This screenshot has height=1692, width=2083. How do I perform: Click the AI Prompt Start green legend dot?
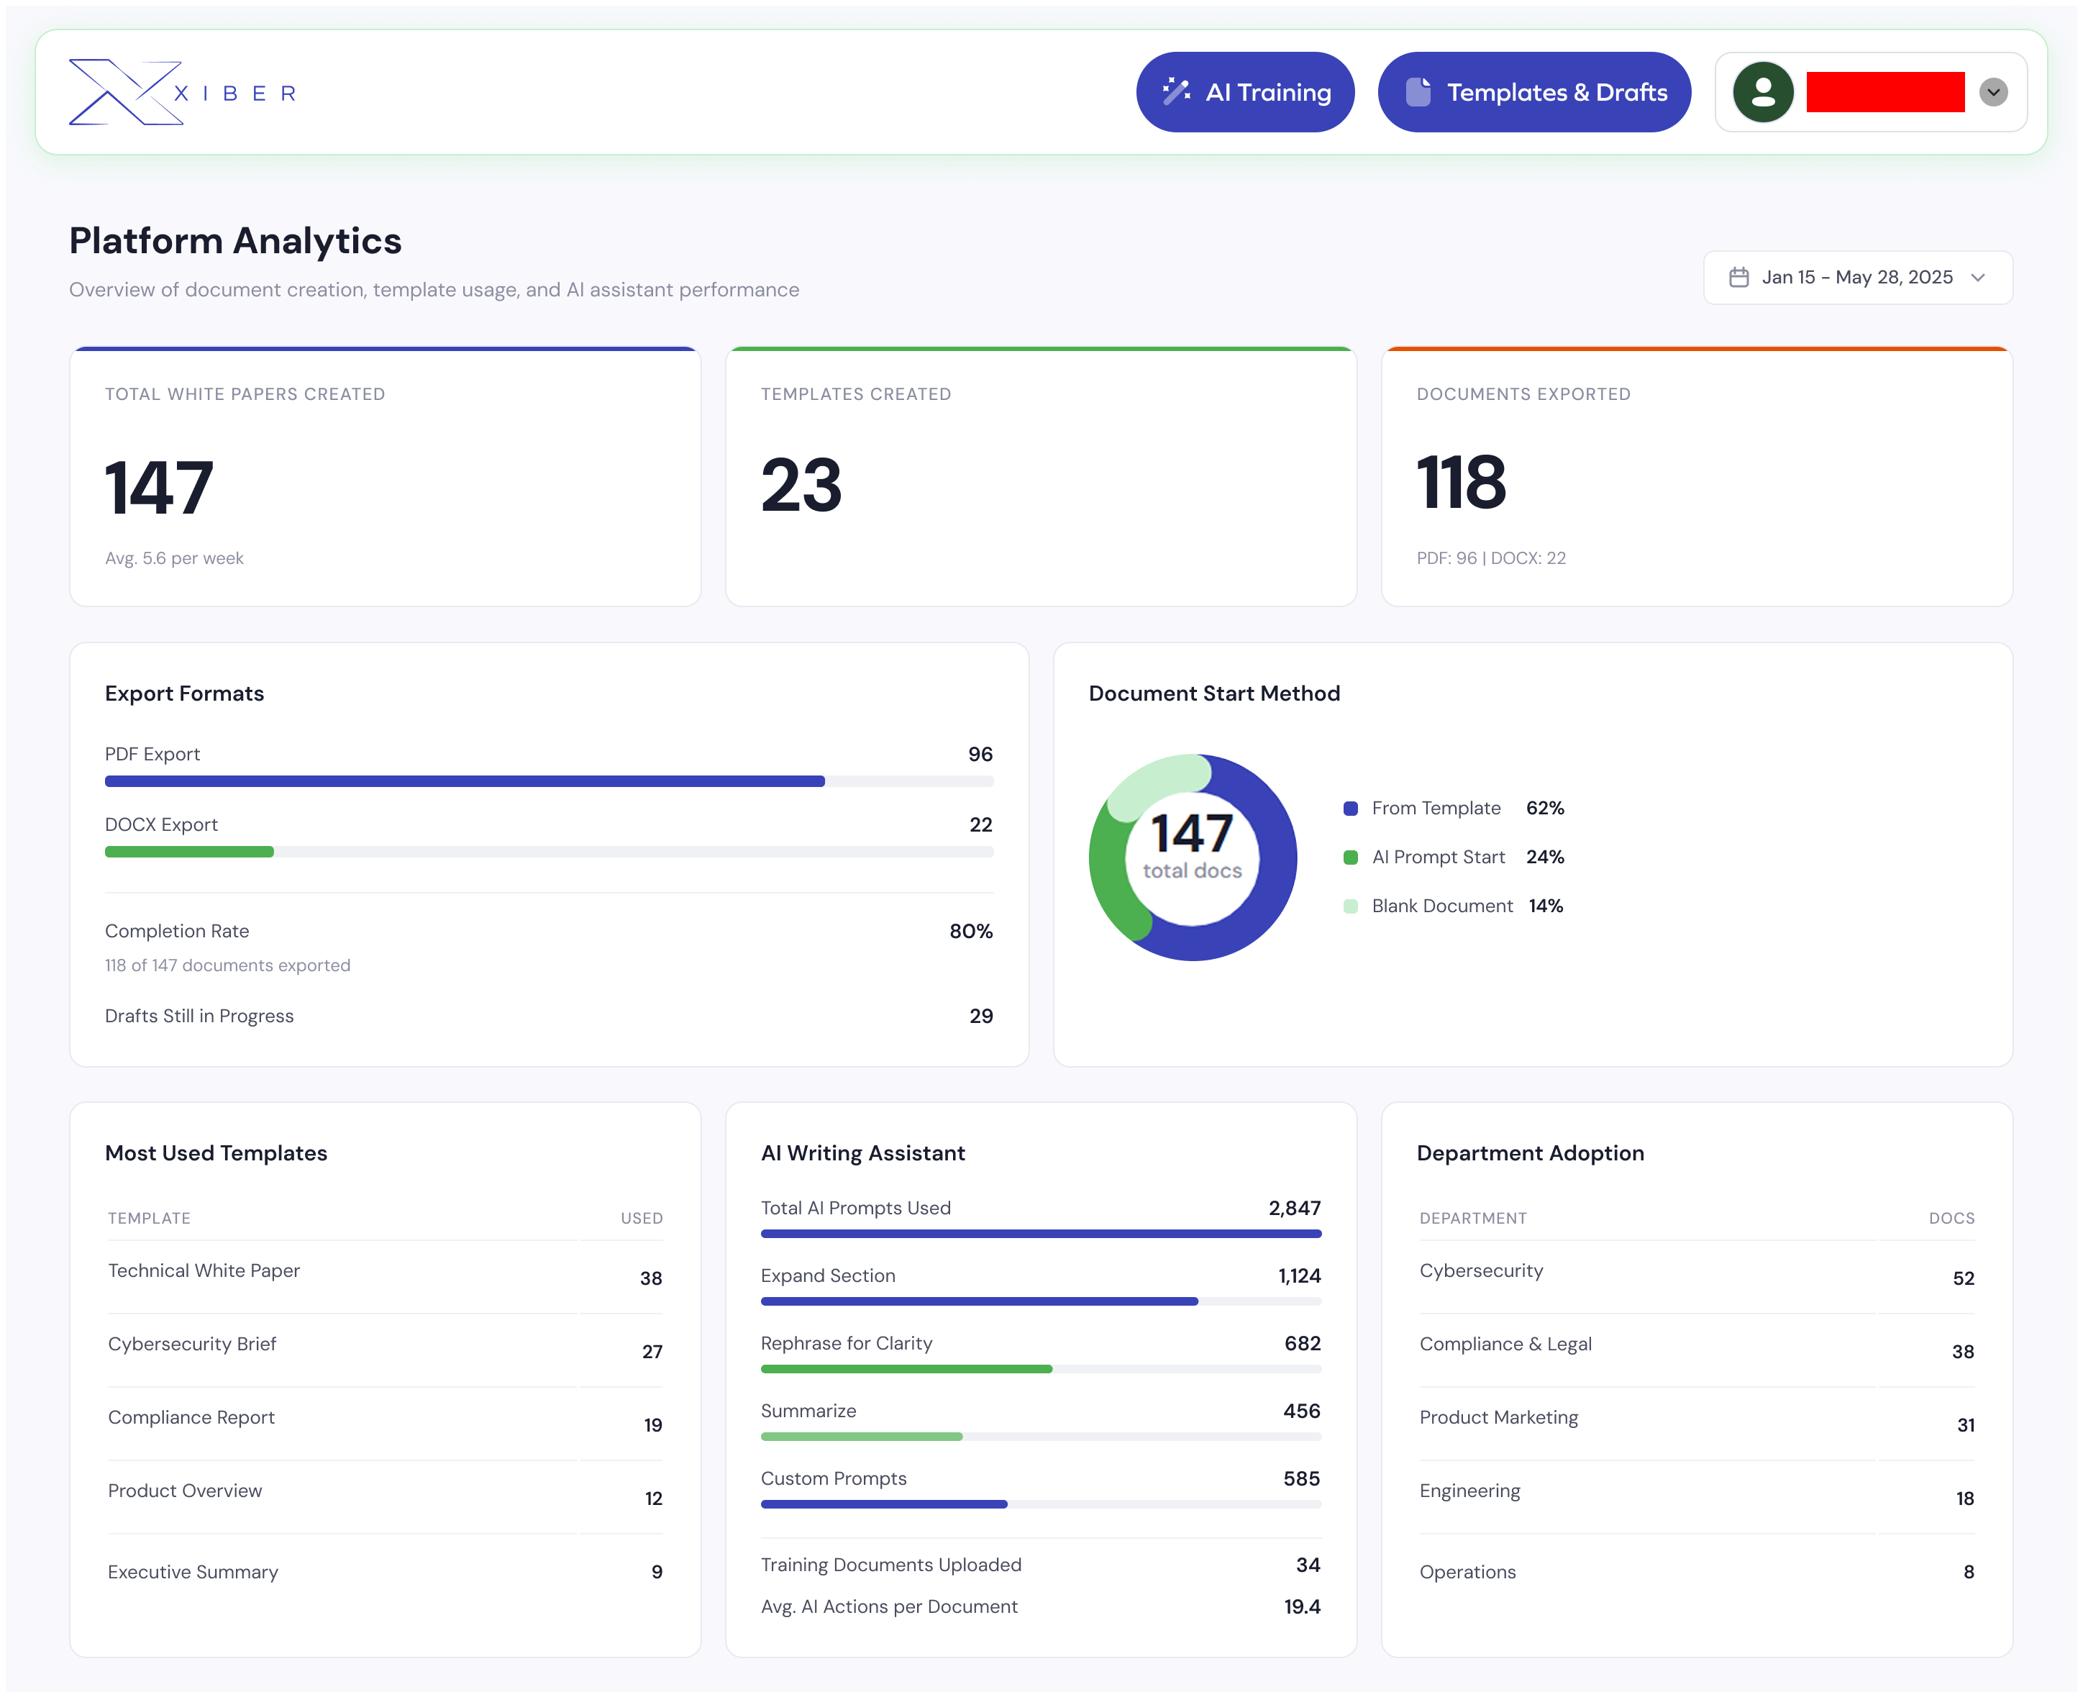[x=1350, y=857]
